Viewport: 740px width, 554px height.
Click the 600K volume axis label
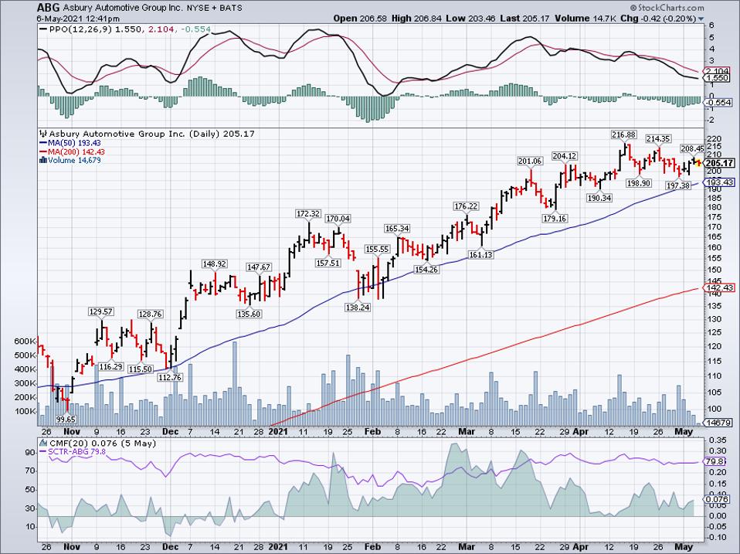tap(26, 342)
